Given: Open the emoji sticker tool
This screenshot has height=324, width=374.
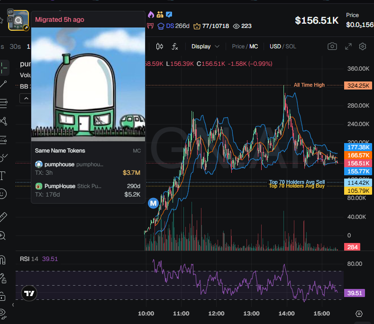Looking at the screenshot, I should (3, 194).
